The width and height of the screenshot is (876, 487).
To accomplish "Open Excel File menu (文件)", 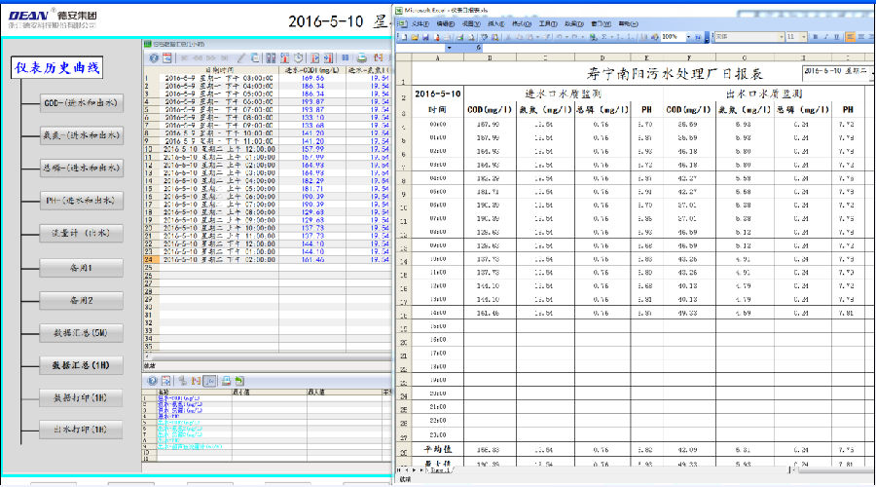I will click(x=420, y=23).
